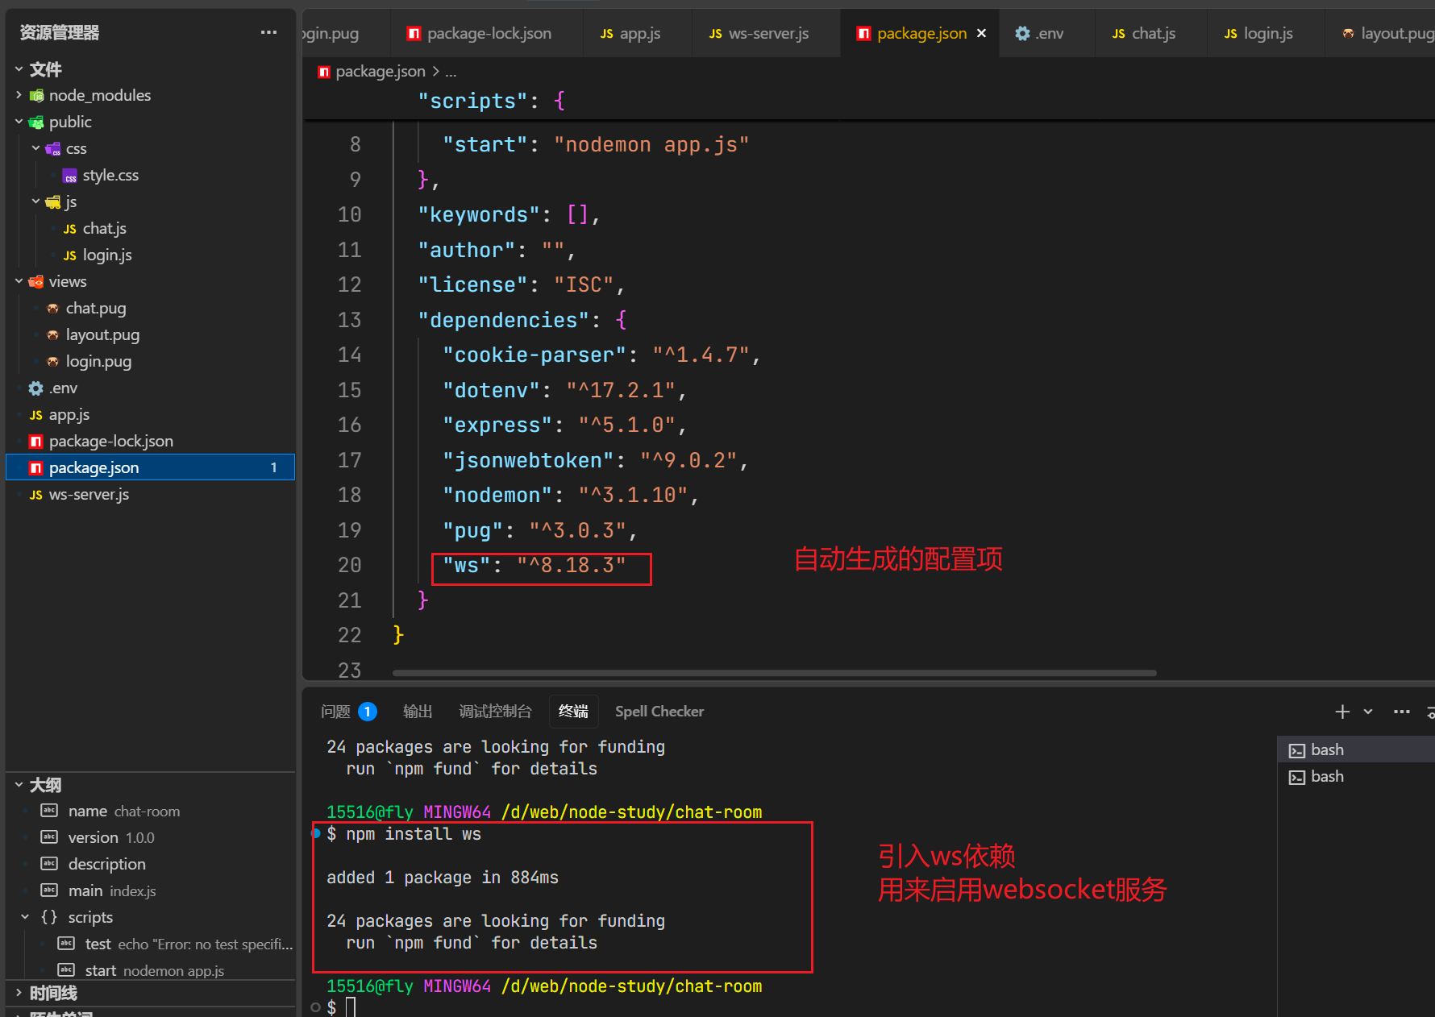Open login.pug in the explorer tree
The width and height of the screenshot is (1435, 1017).
click(98, 361)
